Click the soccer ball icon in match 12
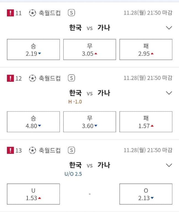 (x=33, y=78)
